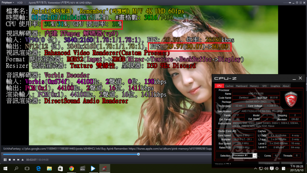
Task: Open the PotPlayer main menu dropdown
Action: click(8, 3)
